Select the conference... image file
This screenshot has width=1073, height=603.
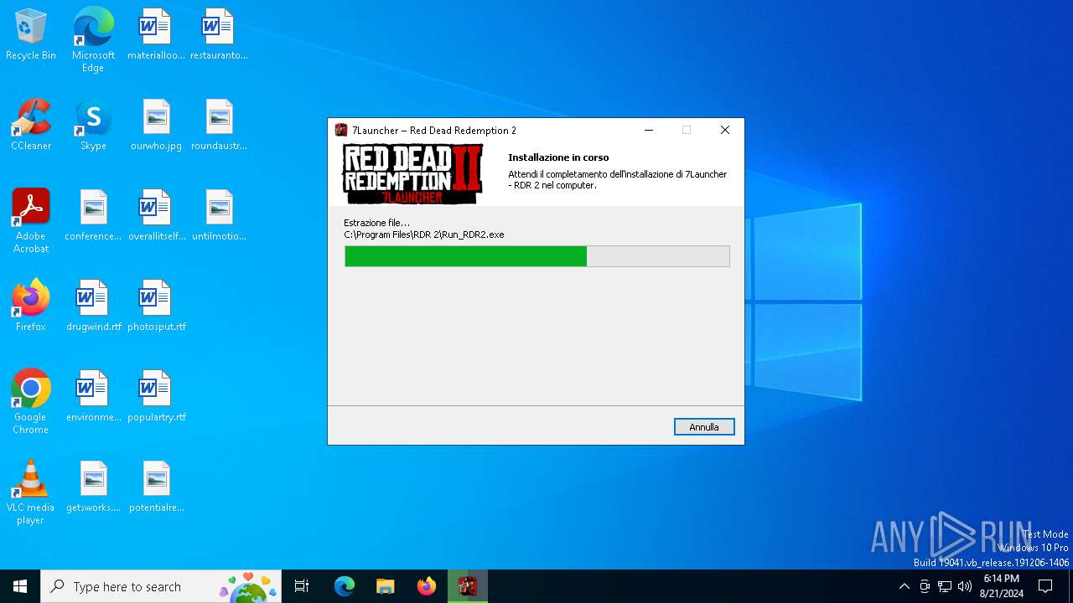(93, 216)
